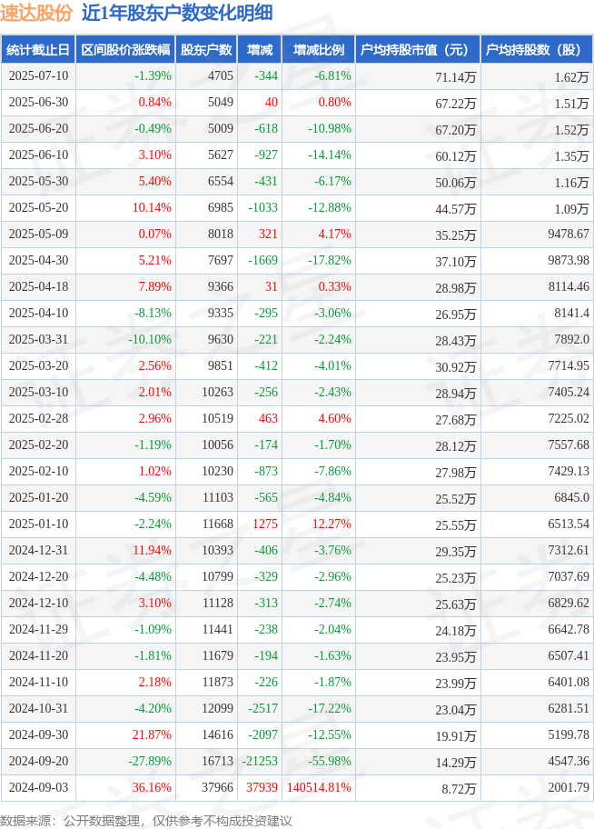
Task: Click the change value 1275
Action: tap(265, 524)
